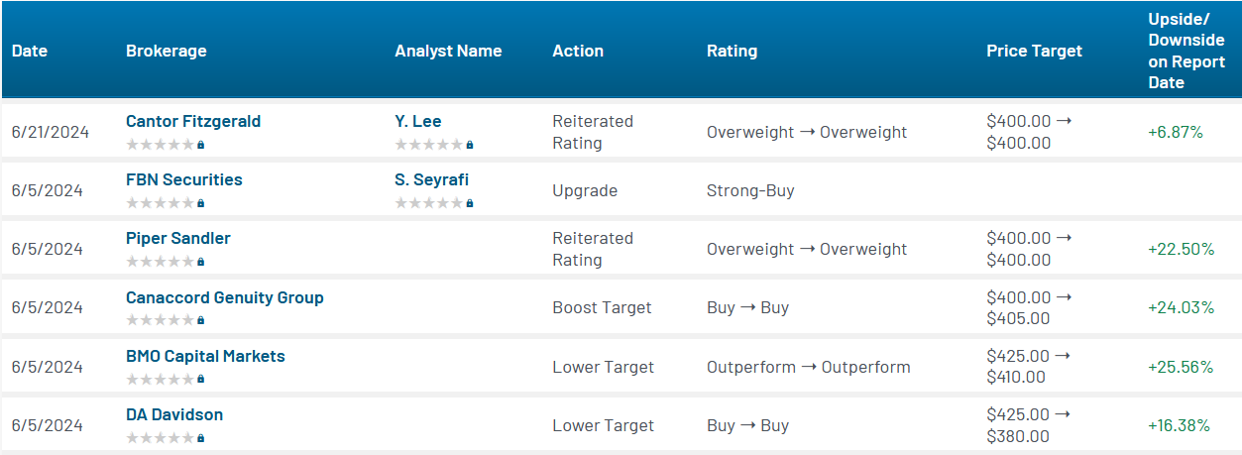Click the Price Target column header
Image resolution: width=1242 pixels, height=455 pixels.
pyautogui.click(x=1035, y=51)
